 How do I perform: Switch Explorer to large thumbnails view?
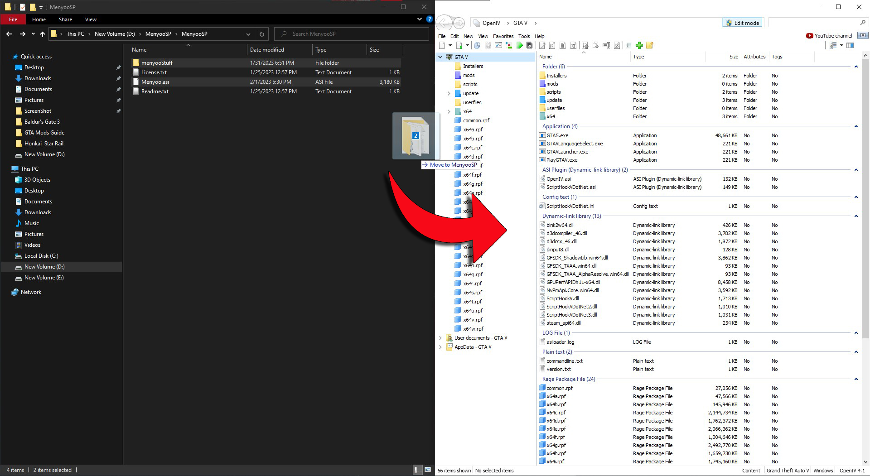pos(427,470)
